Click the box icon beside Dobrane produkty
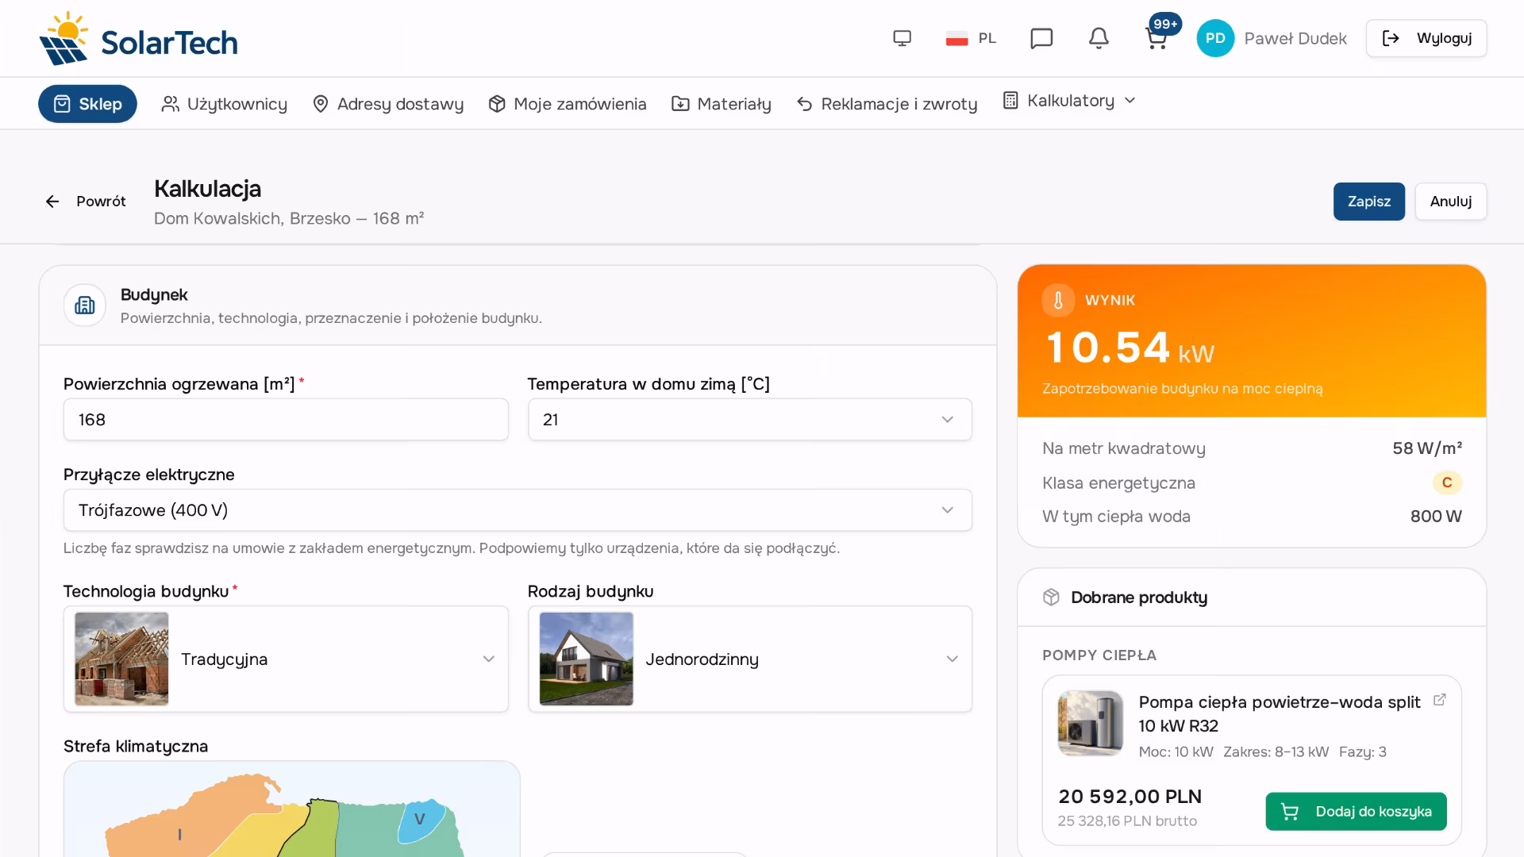This screenshot has width=1524, height=857. (x=1051, y=598)
